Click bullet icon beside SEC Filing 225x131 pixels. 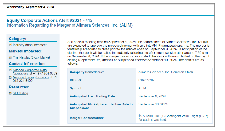point(10,93)
